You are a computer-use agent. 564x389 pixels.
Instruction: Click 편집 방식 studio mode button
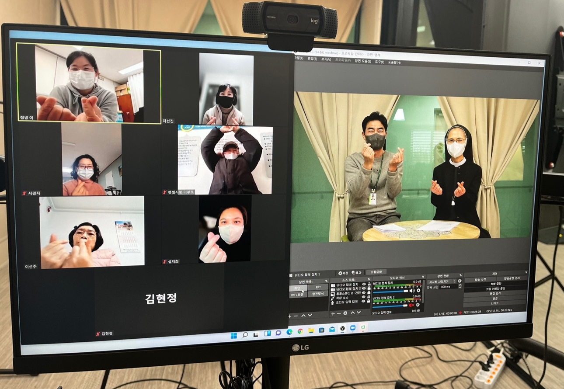(495, 294)
